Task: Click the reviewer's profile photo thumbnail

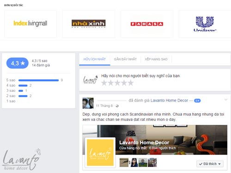Action: click(88, 103)
